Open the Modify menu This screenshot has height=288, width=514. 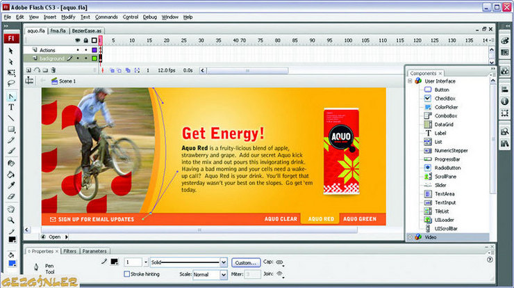click(68, 17)
